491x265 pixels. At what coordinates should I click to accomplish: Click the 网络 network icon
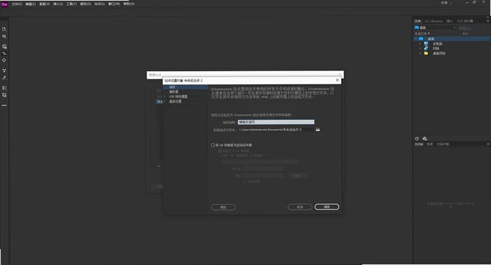click(426, 48)
